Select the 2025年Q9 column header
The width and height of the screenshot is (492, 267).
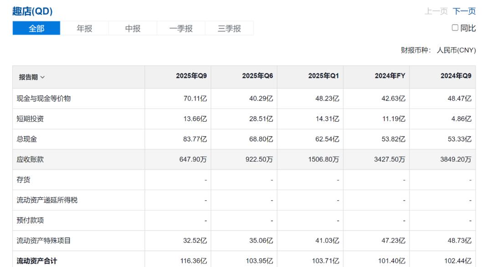[x=191, y=77]
